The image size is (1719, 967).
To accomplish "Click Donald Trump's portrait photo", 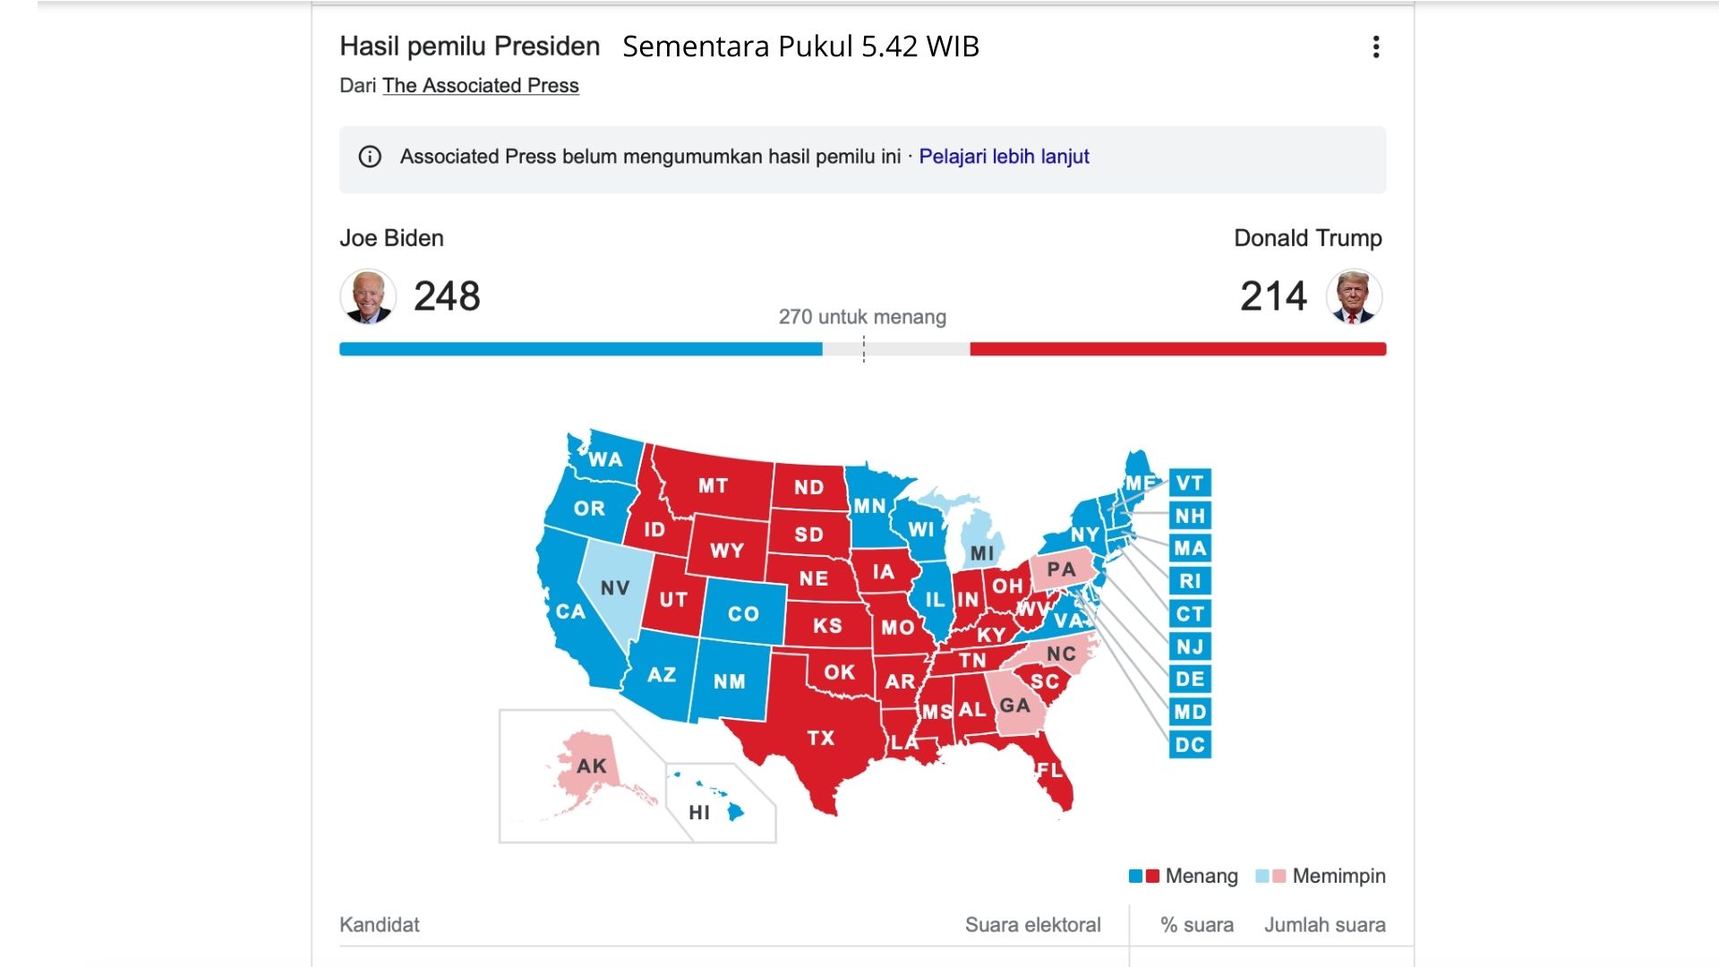I will [x=1354, y=296].
